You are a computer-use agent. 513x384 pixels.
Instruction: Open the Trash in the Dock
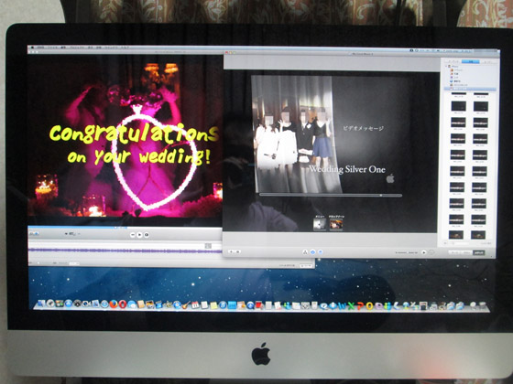[x=482, y=305]
